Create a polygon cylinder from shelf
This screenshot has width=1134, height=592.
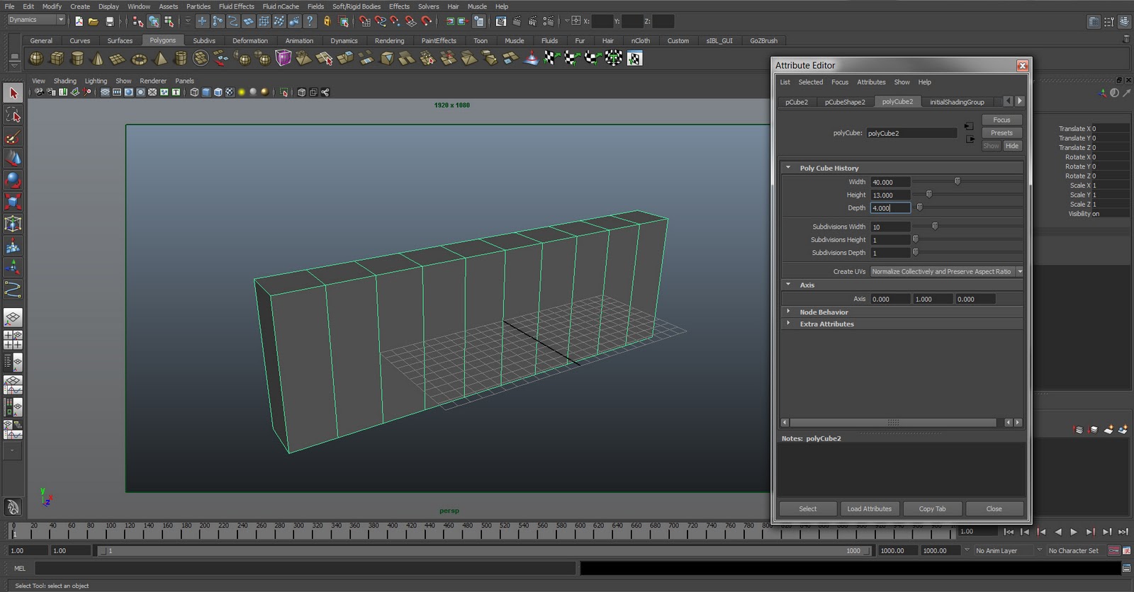click(77, 58)
